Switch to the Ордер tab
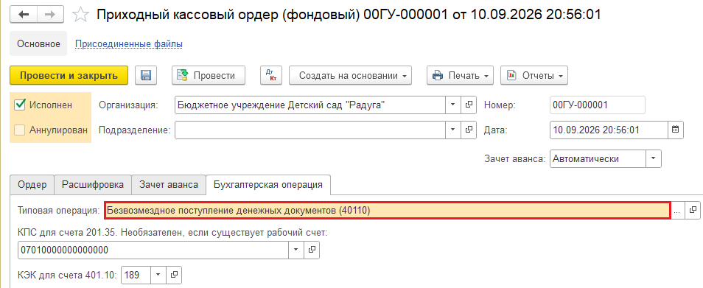Image resolution: width=703 pixels, height=288 pixels. click(x=32, y=185)
